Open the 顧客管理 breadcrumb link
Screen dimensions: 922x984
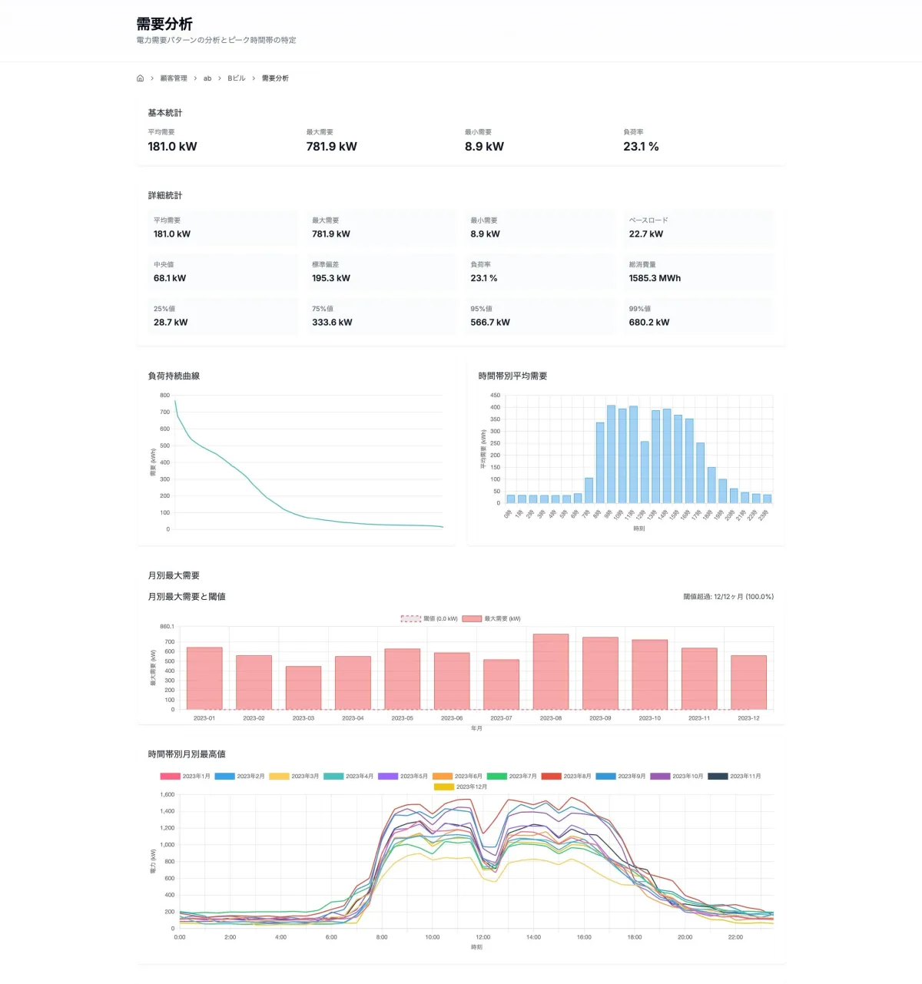coord(174,78)
